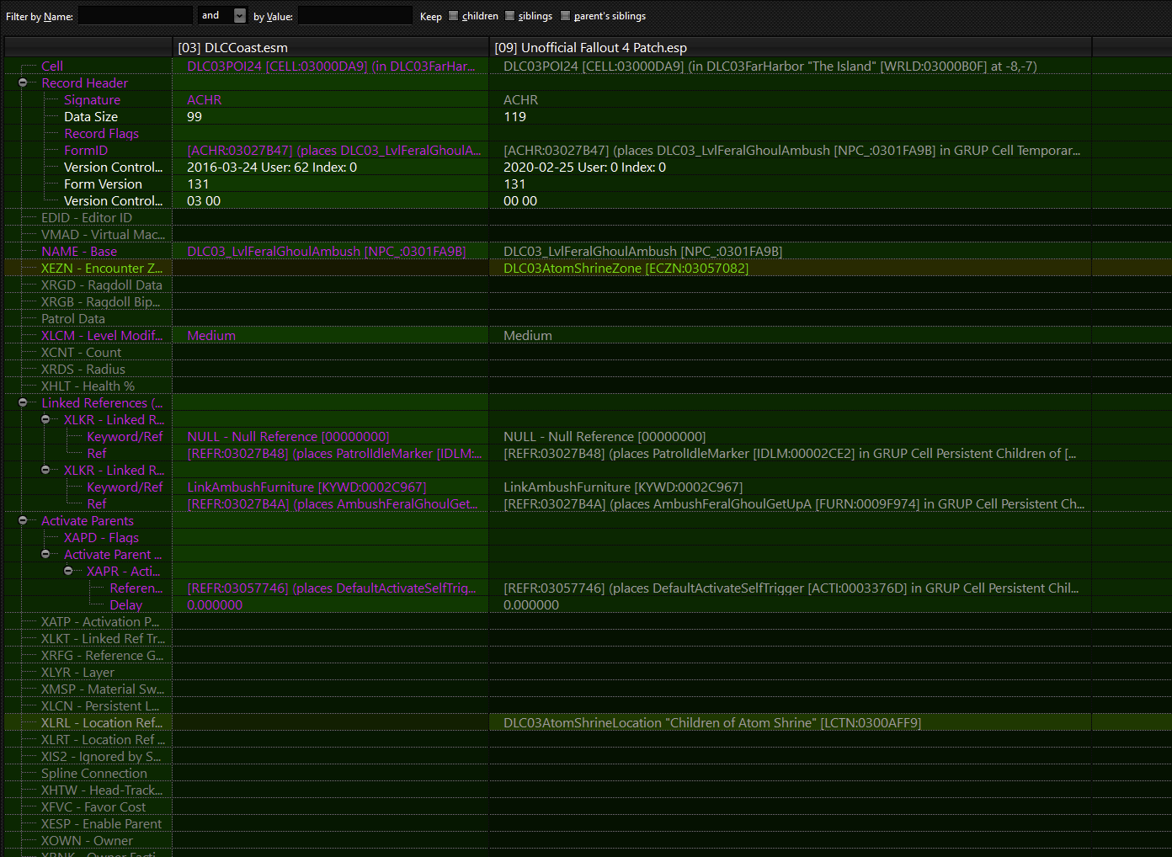The height and width of the screenshot is (857, 1172).
Task: Click the 2020-02-25 User: 0 Index: 0 cell
Action: click(x=584, y=167)
